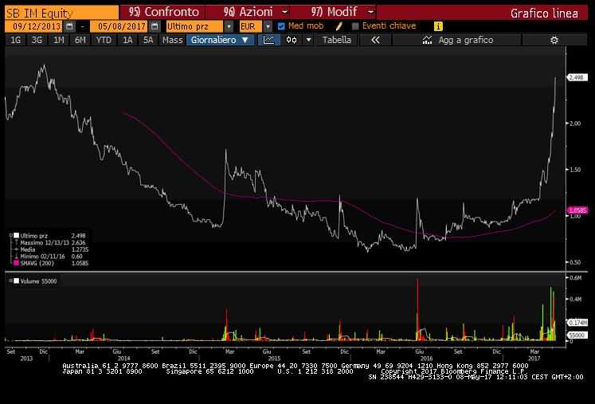The width and height of the screenshot is (595, 404).
Task: Expand the EUR currency dropdown
Action: click(x=268, y=26)
